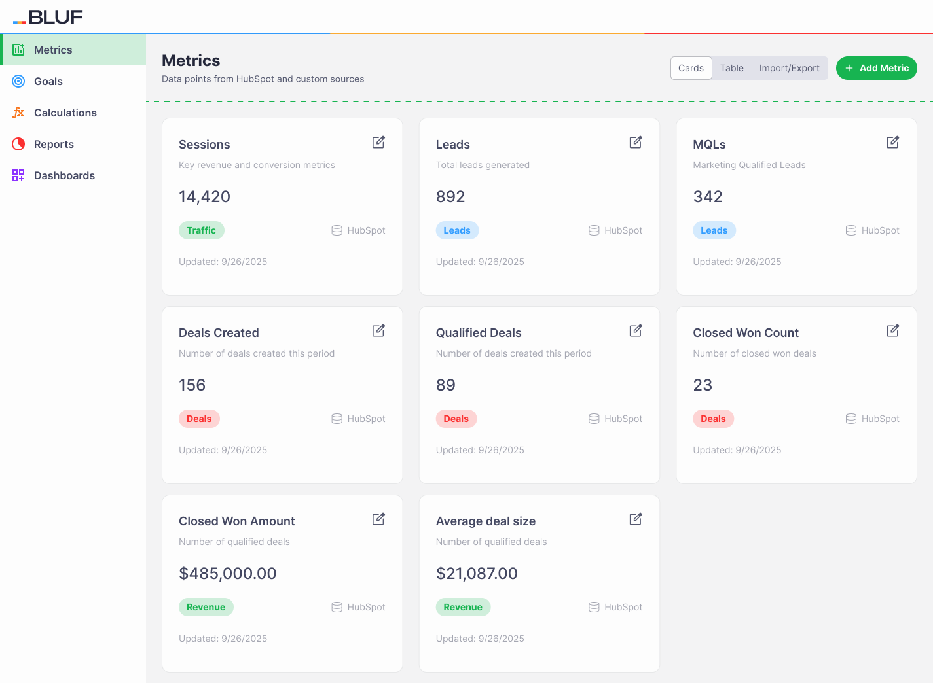Screen dimensions: 933x683
Task: Click the Goals target icon
Action: pyautogui.click(x=18, y=81)
